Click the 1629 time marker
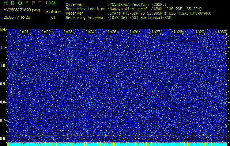 click(x=200, y=32)
